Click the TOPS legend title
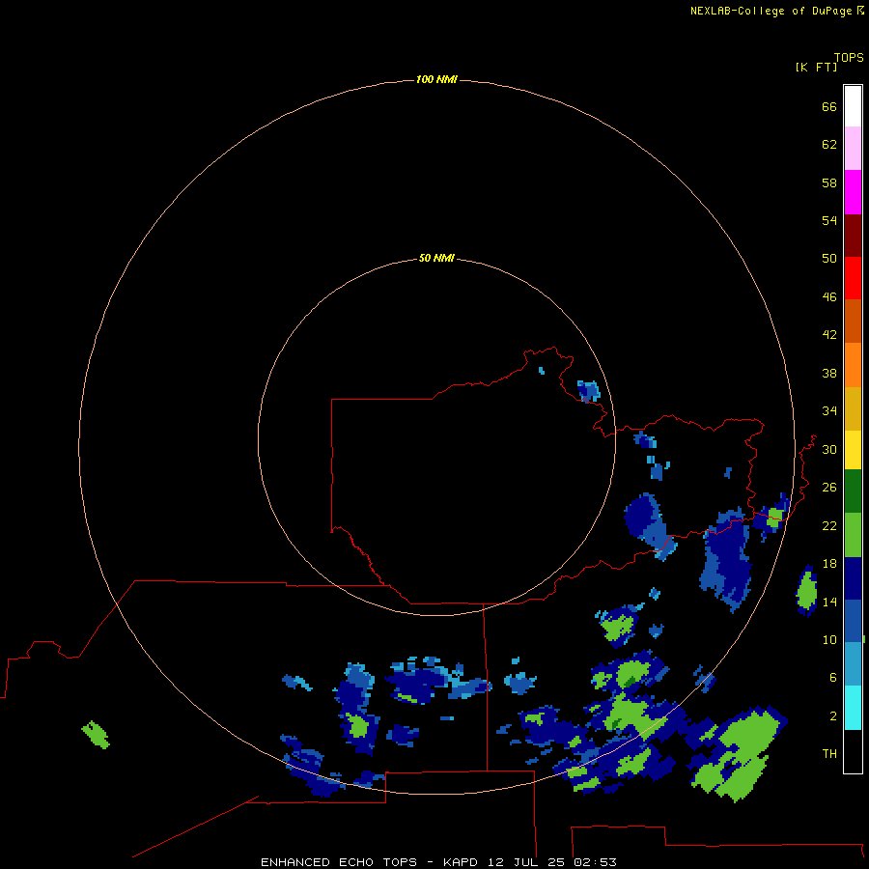The width and height of the screenshot is (869, 869). pos(849,58)
